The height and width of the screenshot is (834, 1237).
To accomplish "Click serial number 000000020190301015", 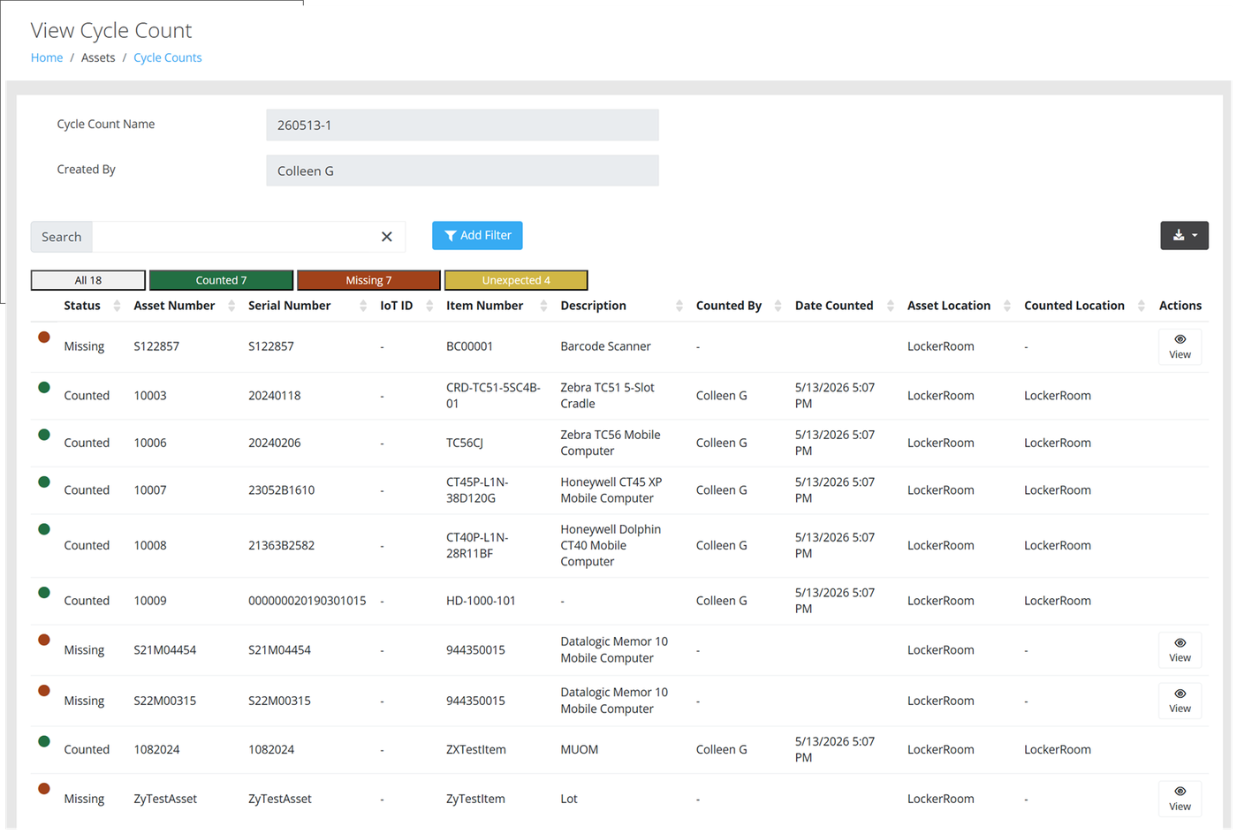I will click(x=307, y=601).
